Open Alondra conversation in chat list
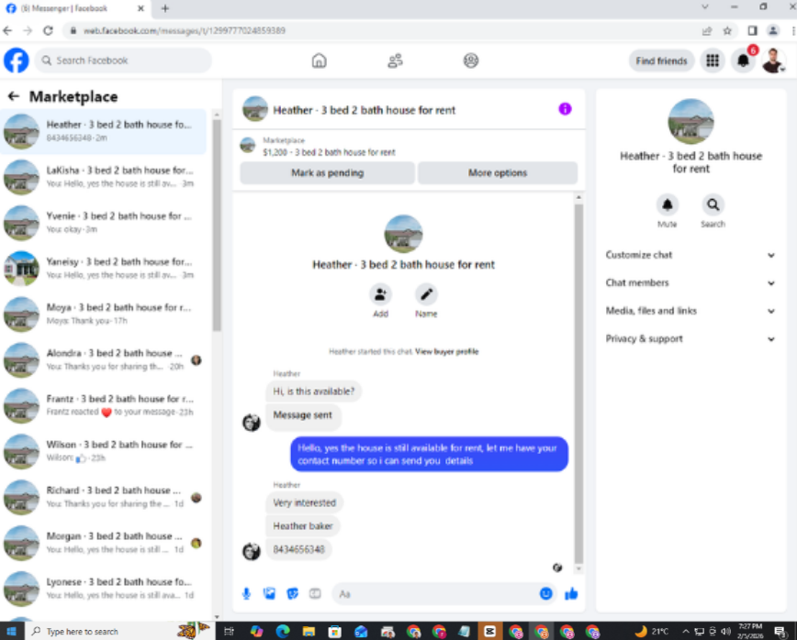 pos(104,359)
